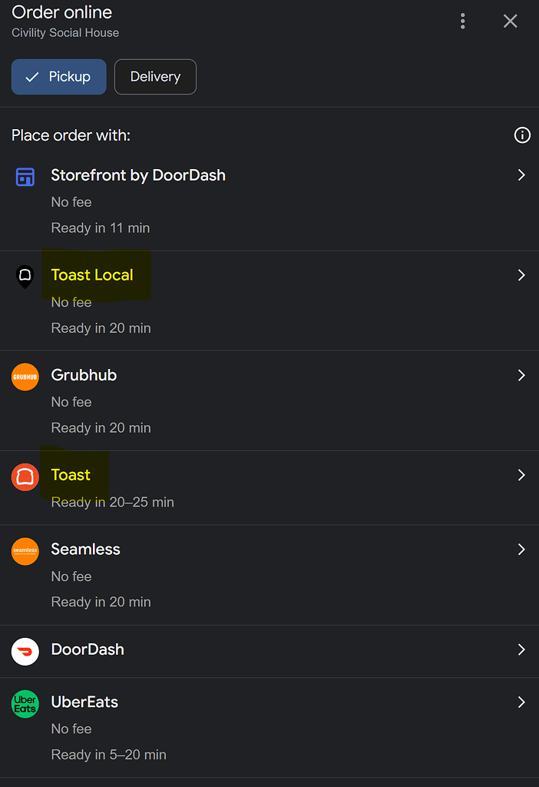Order through the DoorDash link

(x=88, y=649)
